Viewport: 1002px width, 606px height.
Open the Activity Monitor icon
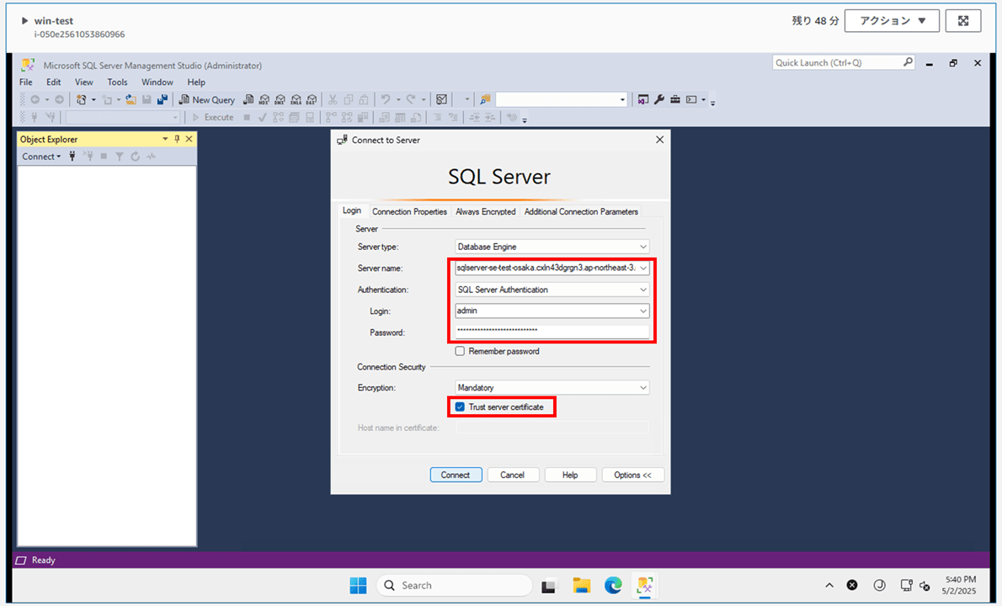(441, 99)
